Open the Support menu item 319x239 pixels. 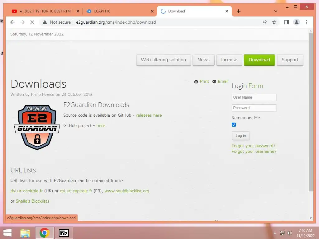tap(290, 60)
